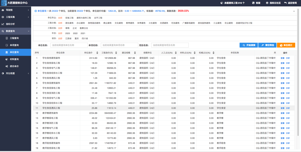Filter 单位专业 by 安装工程

pyautogui.click(x=69, y=18)
